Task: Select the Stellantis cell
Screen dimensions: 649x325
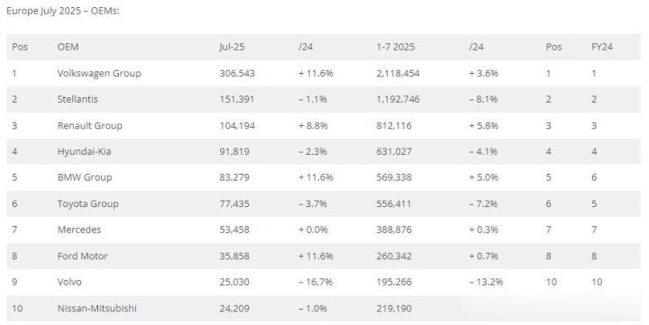Action: [x=78, y=99]
